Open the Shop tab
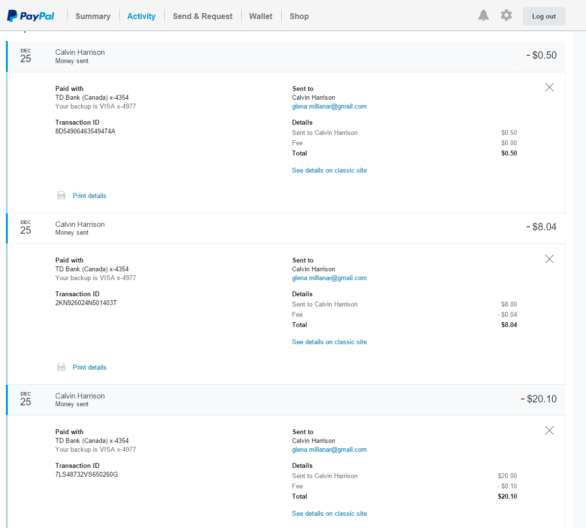 point(299,17)
